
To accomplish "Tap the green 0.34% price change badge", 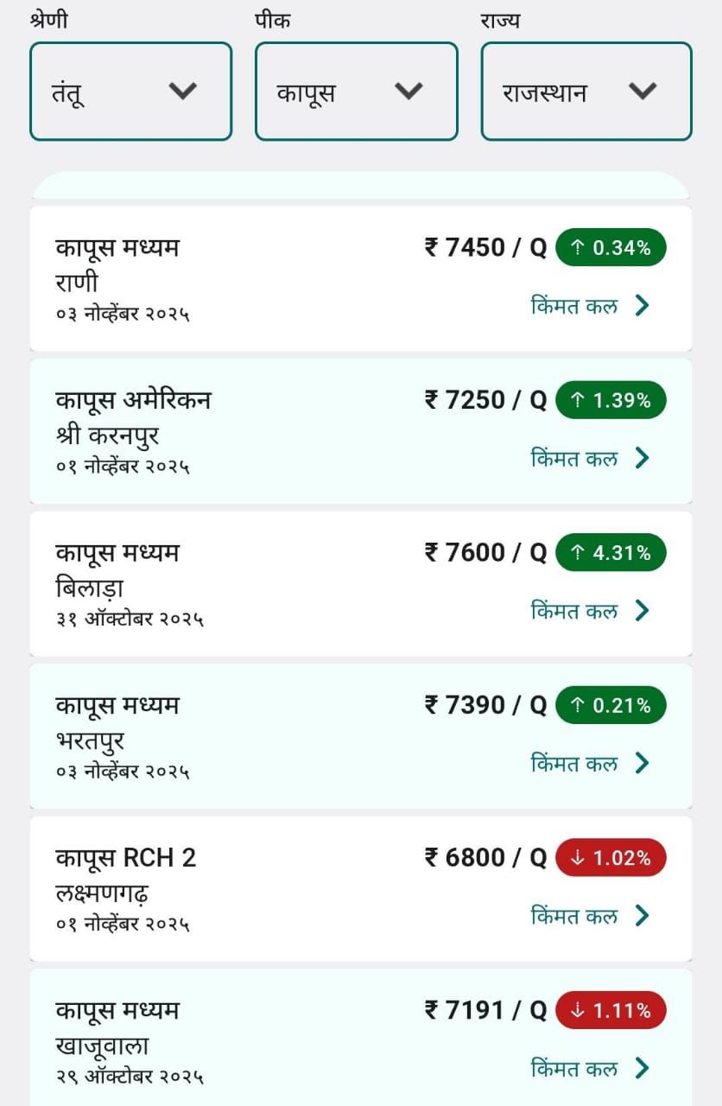I will tap(611, 248).
